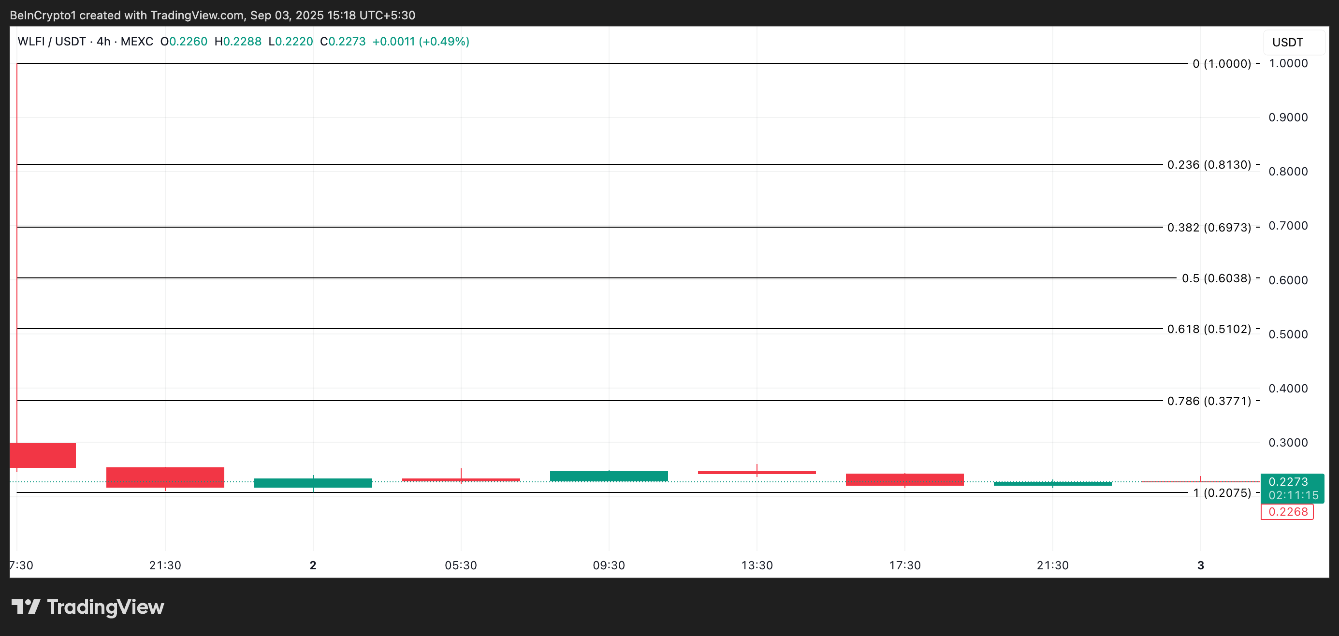Click the 05:30 time axis marker
Viewport: 1339px width, 636px height.
tap(461, 565)
